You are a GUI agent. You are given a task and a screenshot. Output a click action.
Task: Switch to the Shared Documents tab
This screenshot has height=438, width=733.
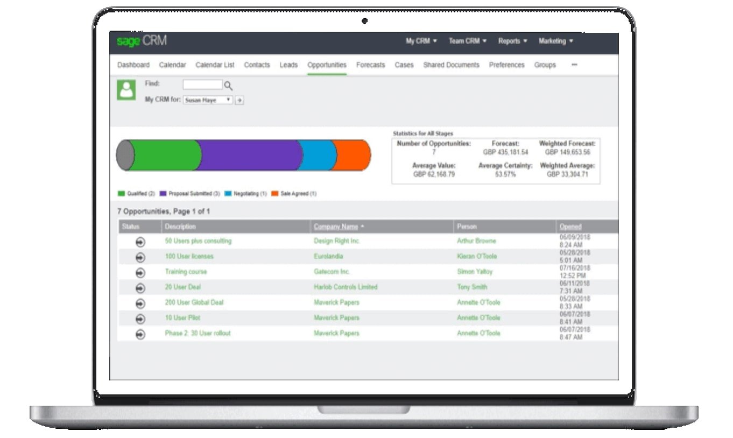click(451, 65)
